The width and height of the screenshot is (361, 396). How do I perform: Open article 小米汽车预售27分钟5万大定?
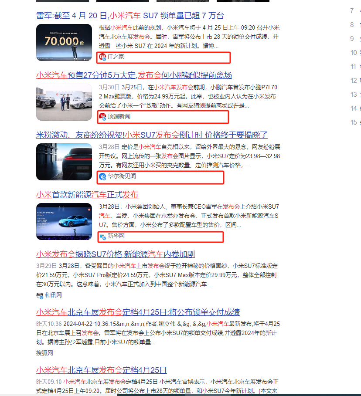[x=134, y=75]
